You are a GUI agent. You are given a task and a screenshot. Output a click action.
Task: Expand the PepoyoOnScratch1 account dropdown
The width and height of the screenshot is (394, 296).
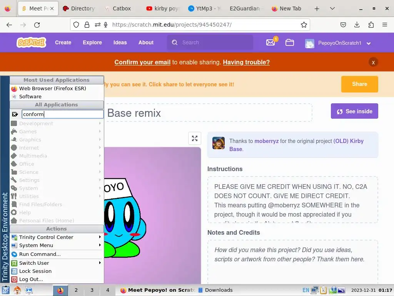(369, 43)
